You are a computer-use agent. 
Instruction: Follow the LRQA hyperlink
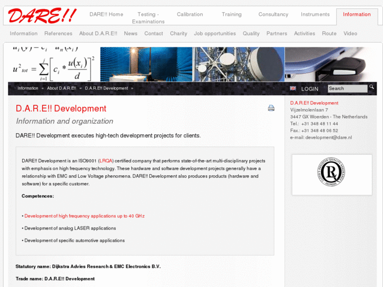coord(106,161)
